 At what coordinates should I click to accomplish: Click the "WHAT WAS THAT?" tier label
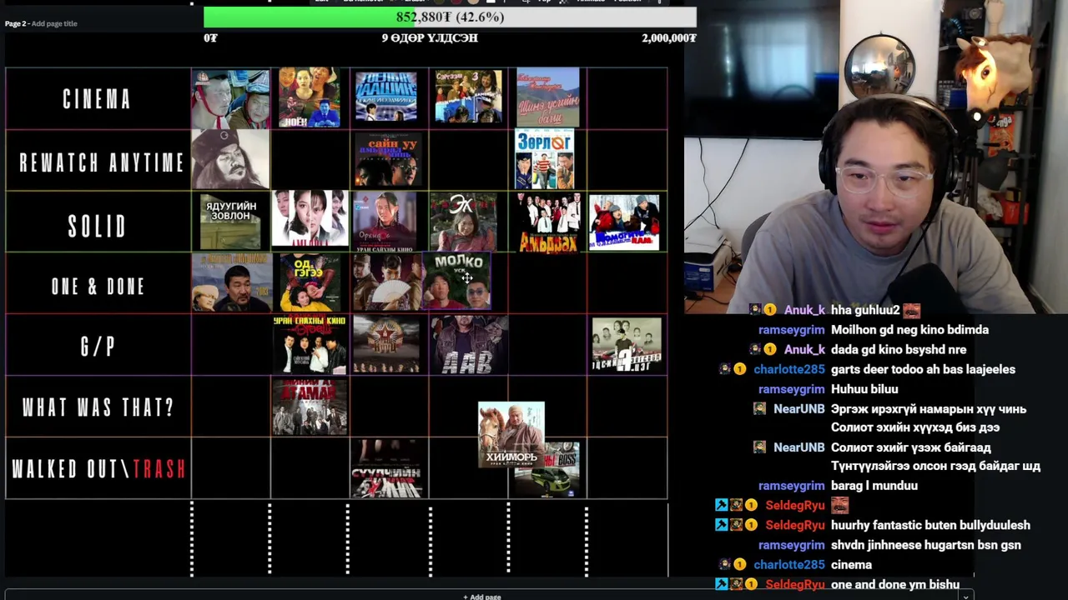(x=98, y=407)
